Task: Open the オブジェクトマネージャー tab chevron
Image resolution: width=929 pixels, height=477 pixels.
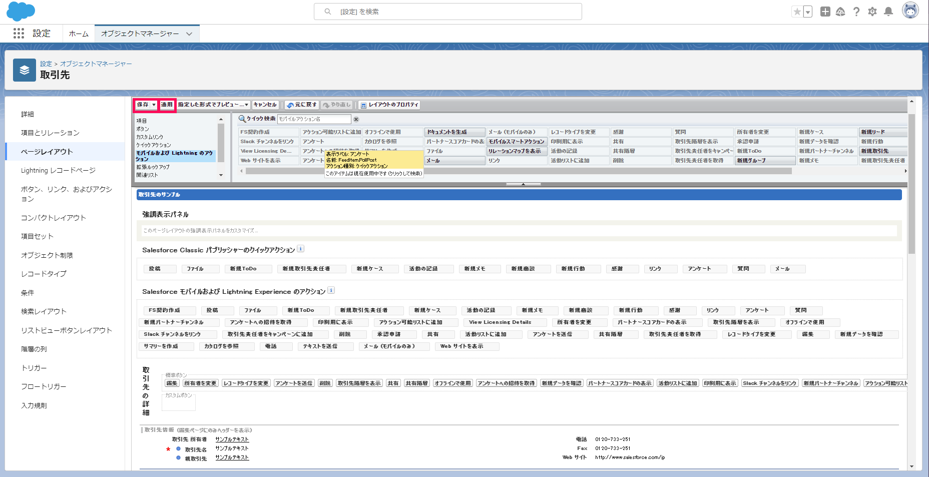Action: coord(189,34)
